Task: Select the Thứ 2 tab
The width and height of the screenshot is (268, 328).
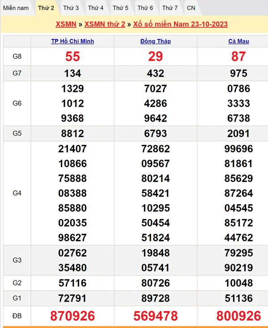Action: (46, 8)
